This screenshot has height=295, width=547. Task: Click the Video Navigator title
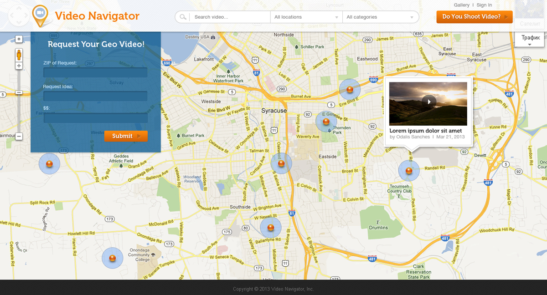[97, 16]
